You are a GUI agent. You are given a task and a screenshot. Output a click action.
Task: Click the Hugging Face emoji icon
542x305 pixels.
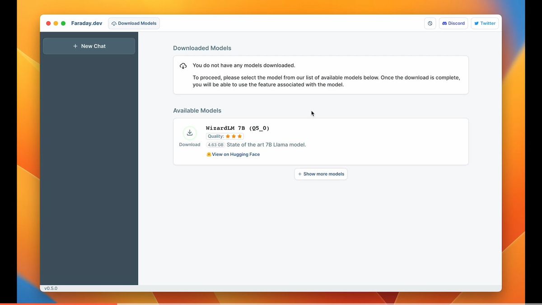[208, 154]
